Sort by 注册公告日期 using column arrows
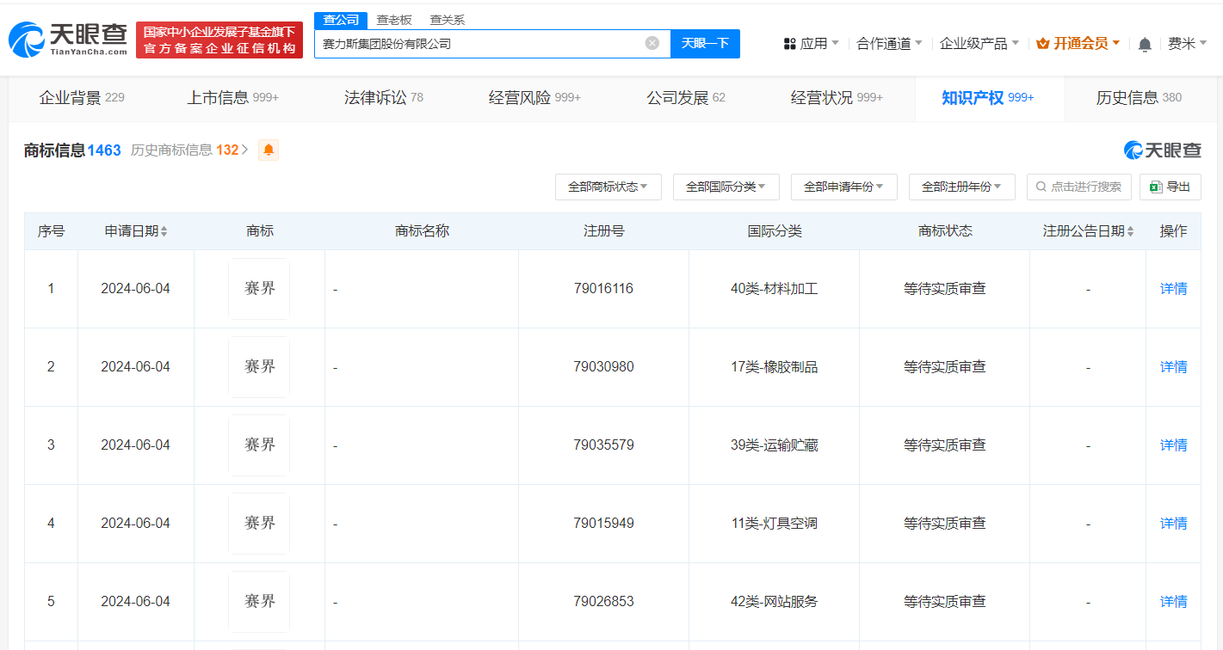Image resolution: width=1223 pixels, height=650 pixels. pos(1130,231)
